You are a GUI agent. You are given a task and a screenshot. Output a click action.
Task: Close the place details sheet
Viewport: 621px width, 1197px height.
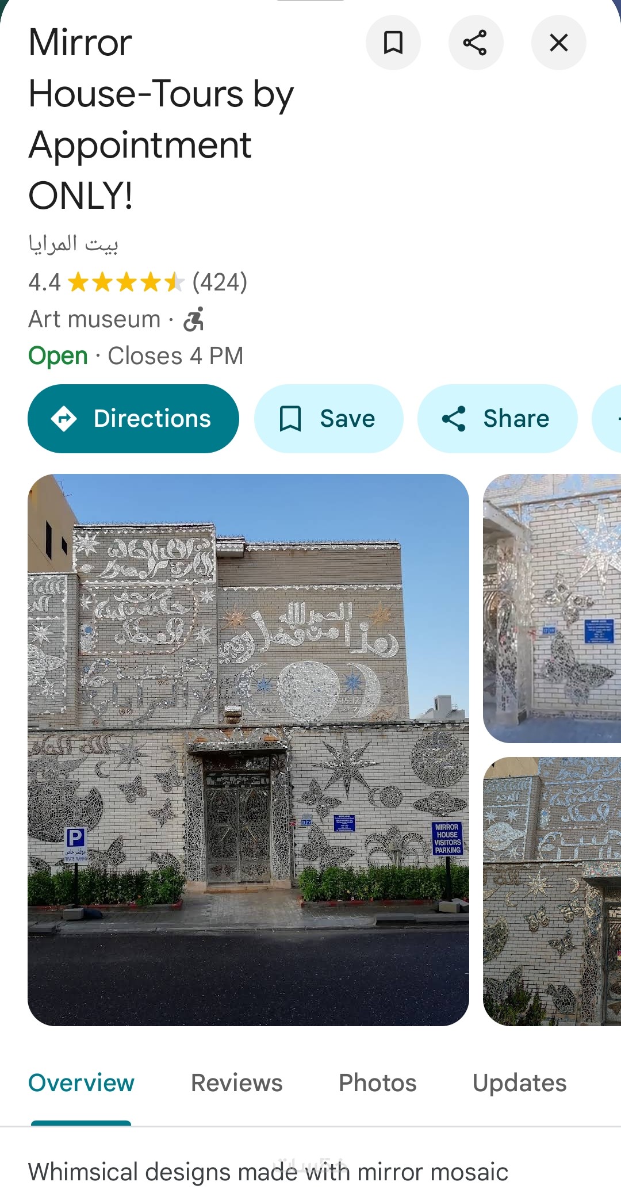click(x=558, y=43)
